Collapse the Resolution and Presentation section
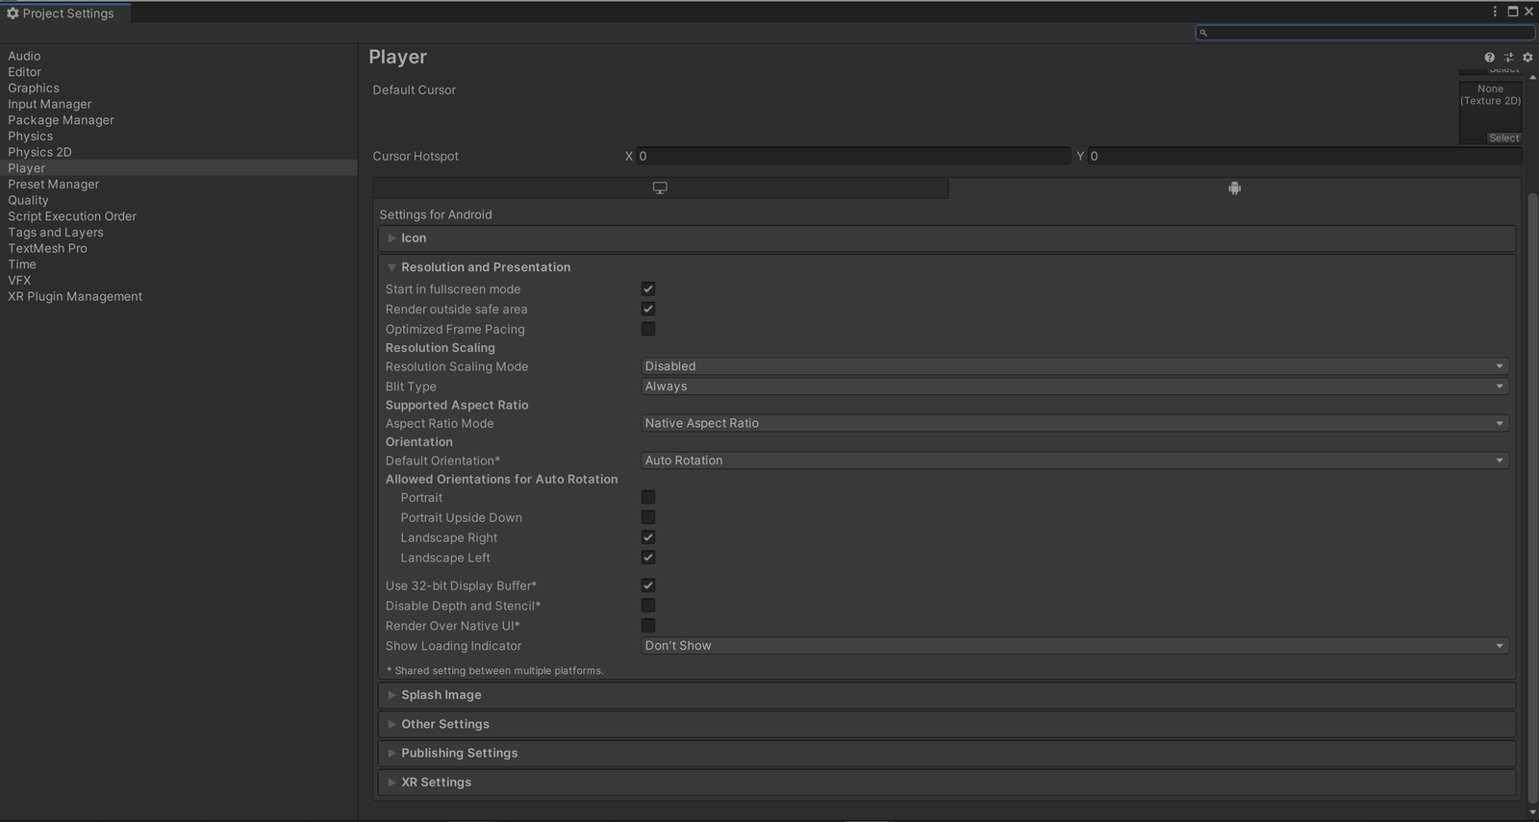 (947, 267)
